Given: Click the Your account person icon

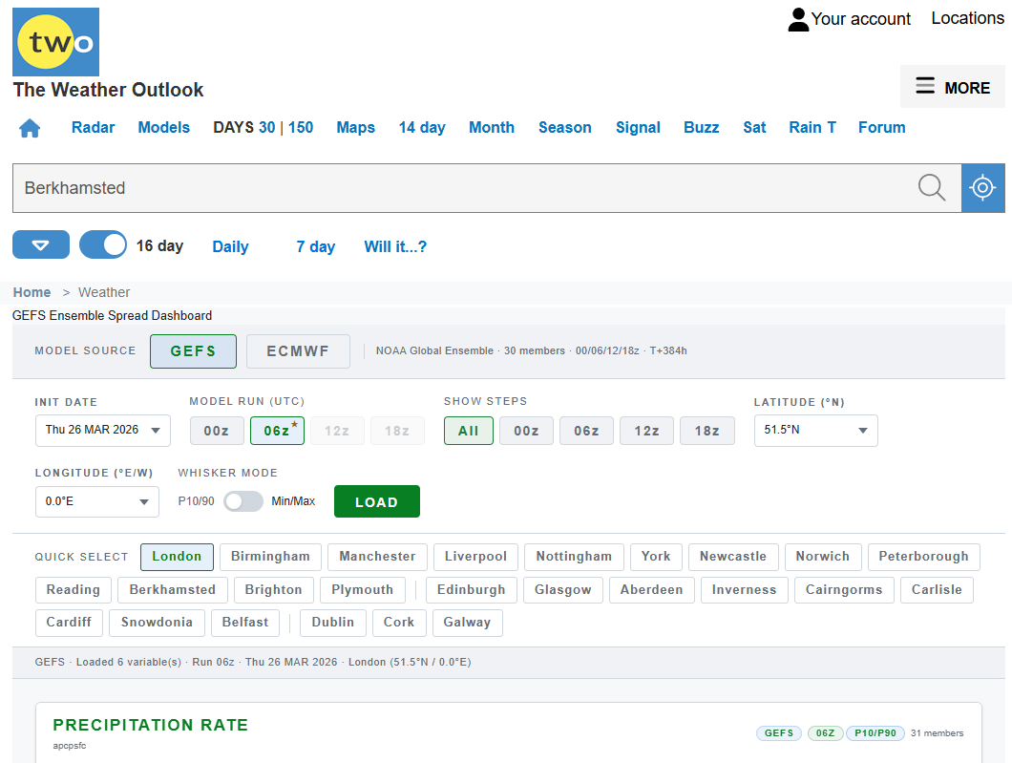Looking at the screenshot, I should pos(798,19).
